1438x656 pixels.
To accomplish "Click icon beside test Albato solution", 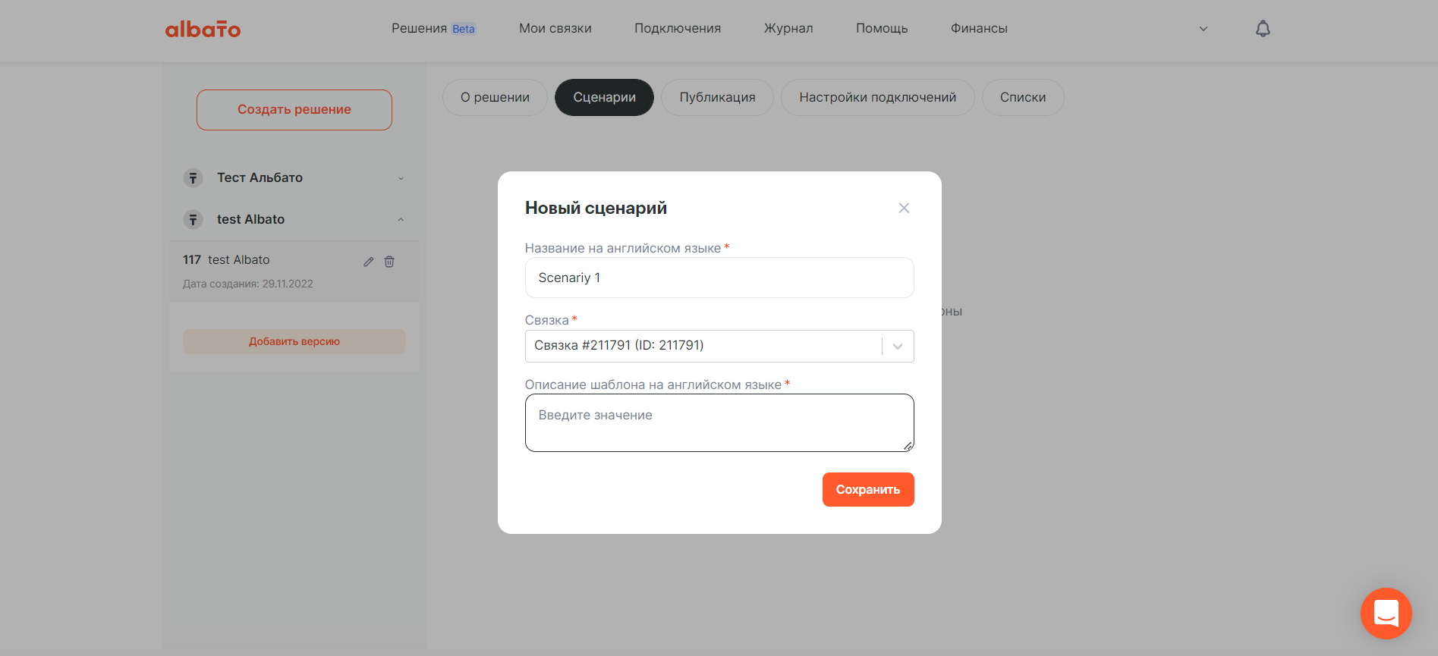I will (194, 219).
